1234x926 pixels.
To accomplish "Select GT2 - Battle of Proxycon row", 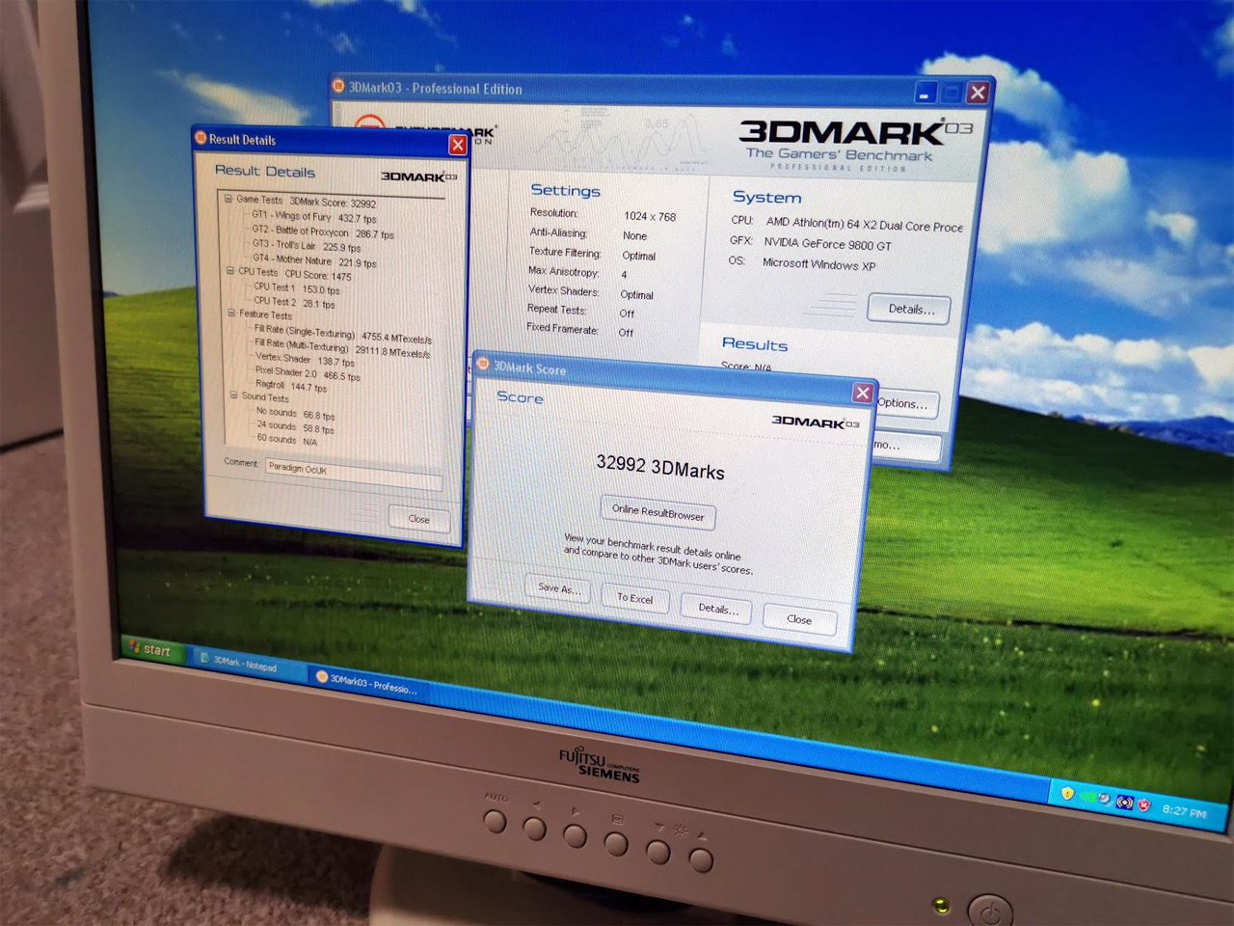I will point(323,232).
